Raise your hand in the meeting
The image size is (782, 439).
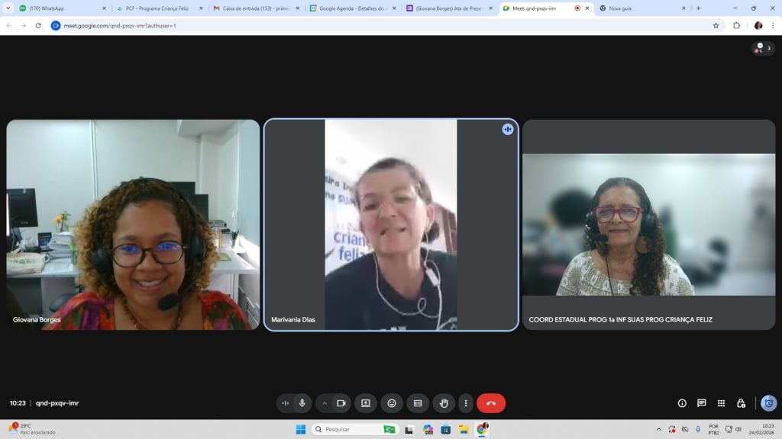pos(444,403)
